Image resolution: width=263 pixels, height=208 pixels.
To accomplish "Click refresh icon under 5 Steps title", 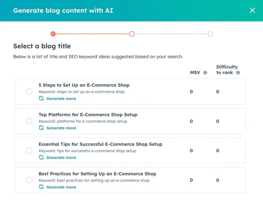I will (41, 98).
